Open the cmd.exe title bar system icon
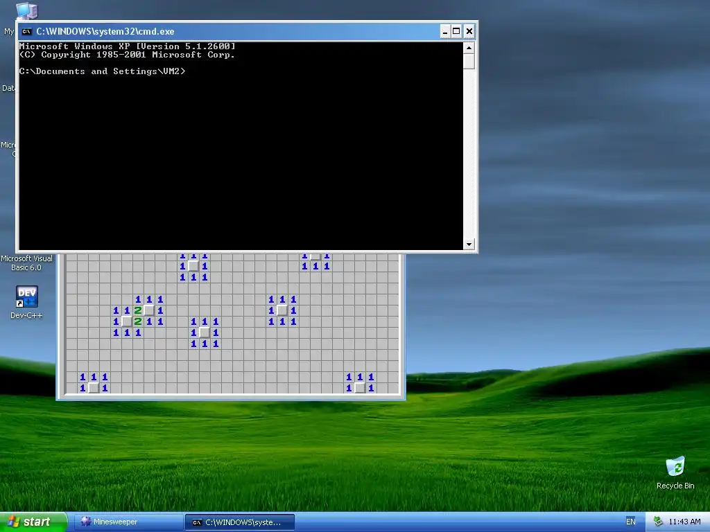This screenshot has height=532, width=710. pyautogui.click(x=27, y=31)
